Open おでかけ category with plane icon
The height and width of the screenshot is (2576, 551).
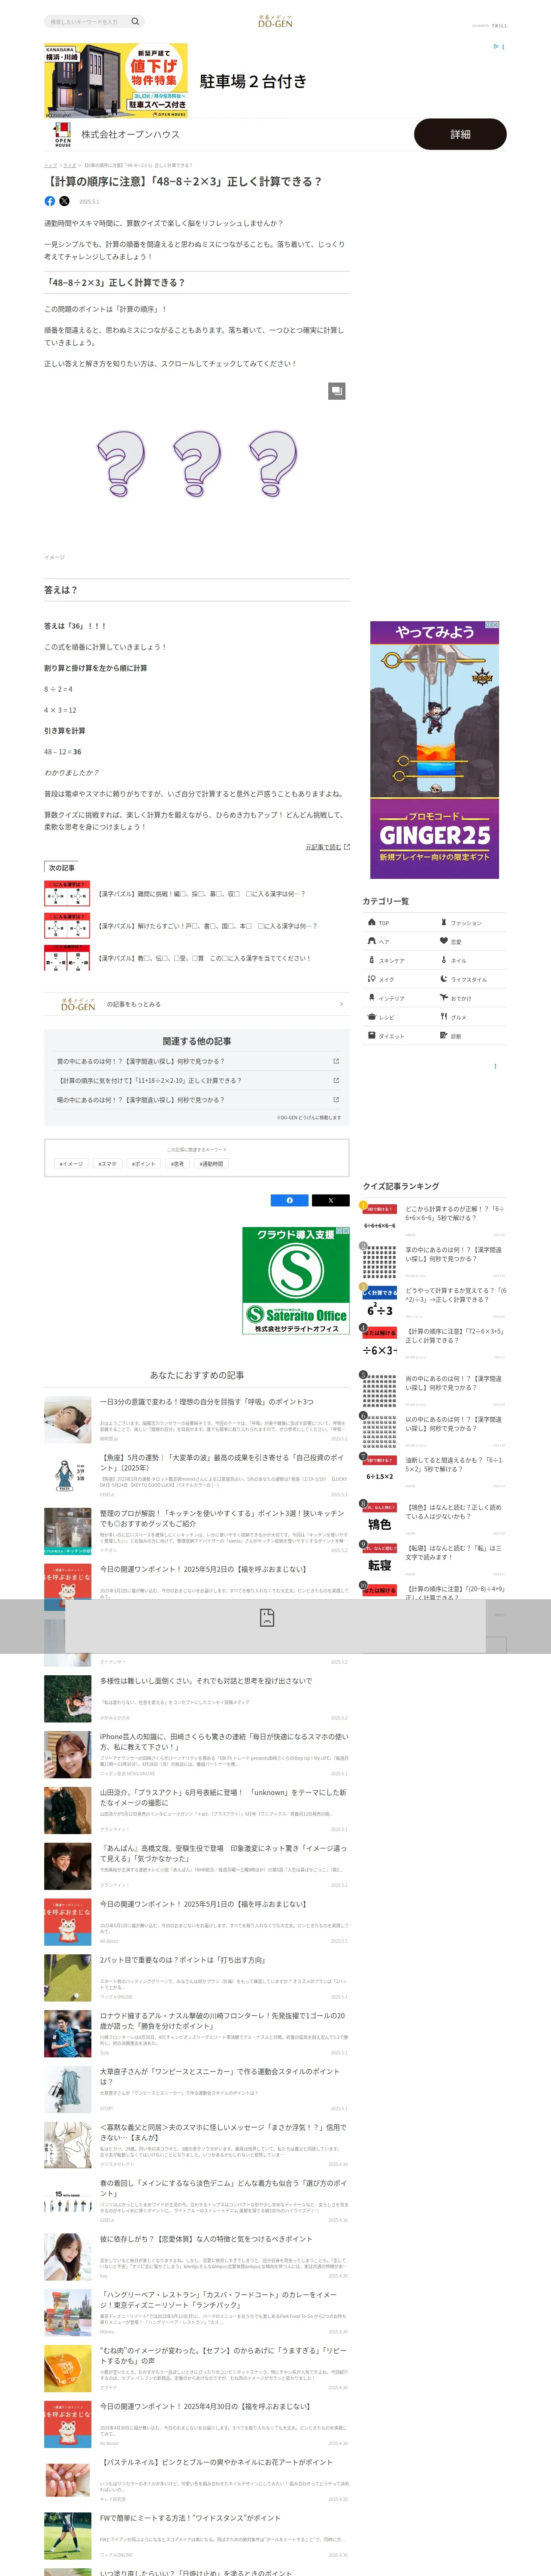[x=471, y=998]
